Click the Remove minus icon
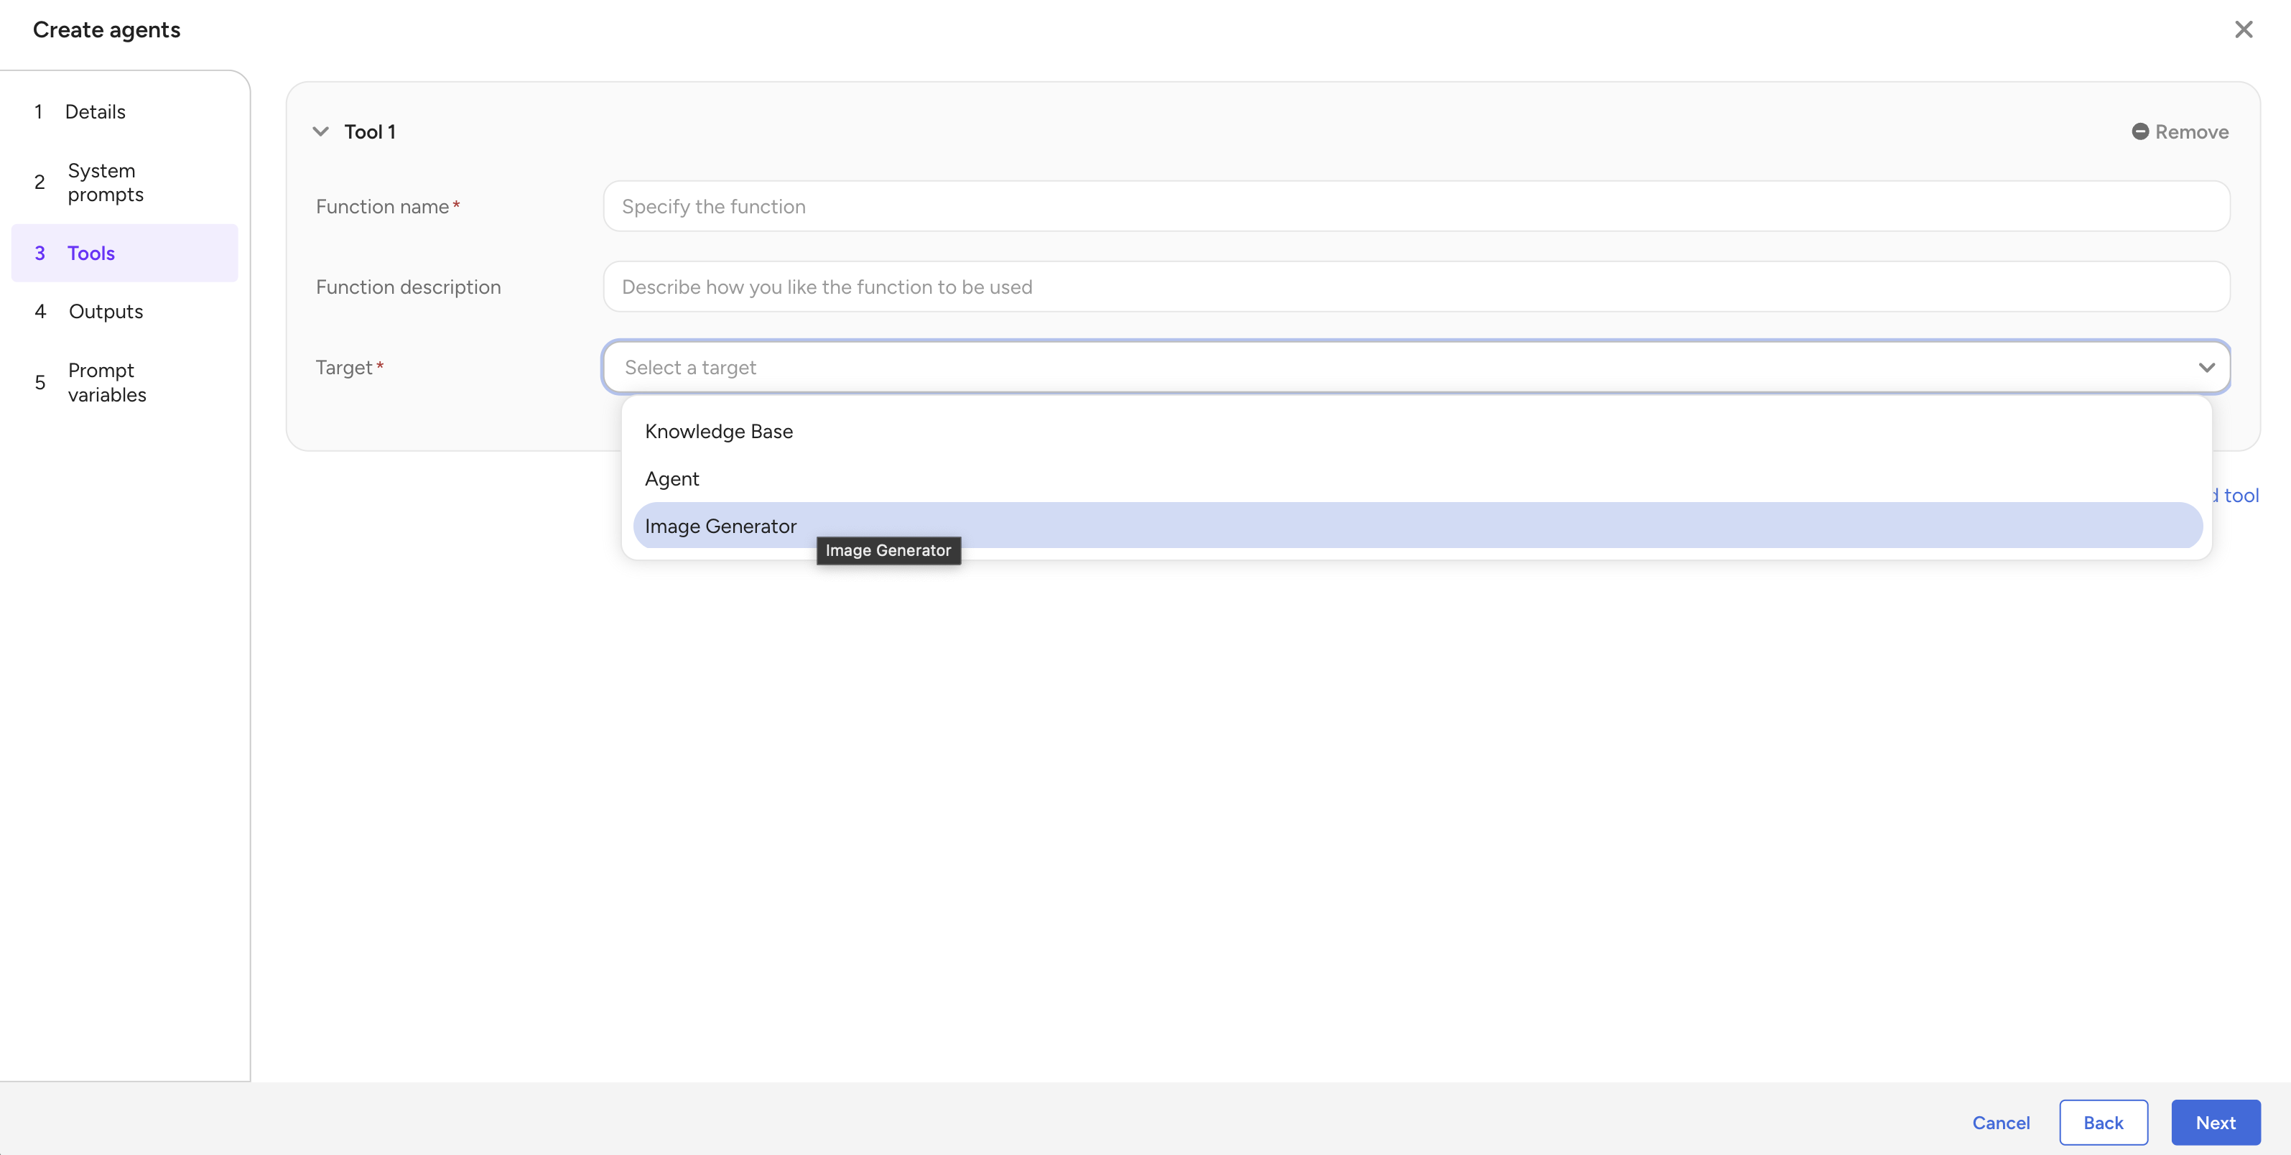The width and height of the screenshot is (2291, 1155). coord(2139,131)
